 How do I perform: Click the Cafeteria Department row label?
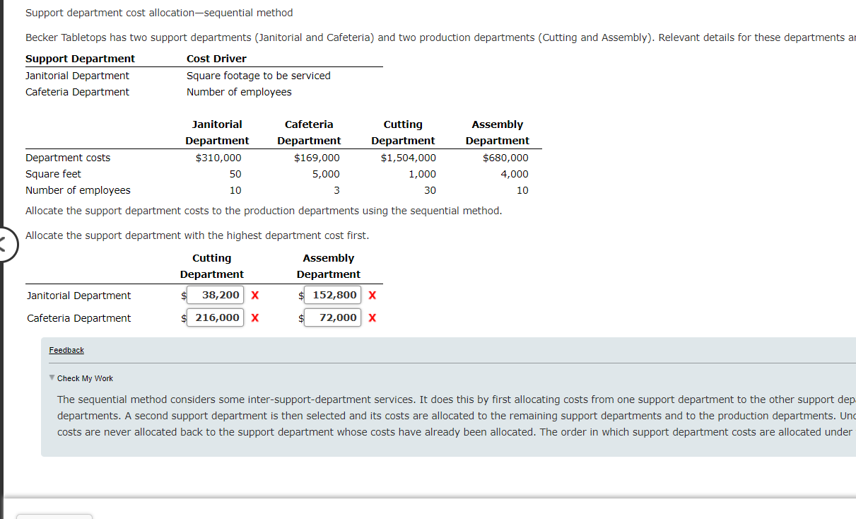coord(78,318)
